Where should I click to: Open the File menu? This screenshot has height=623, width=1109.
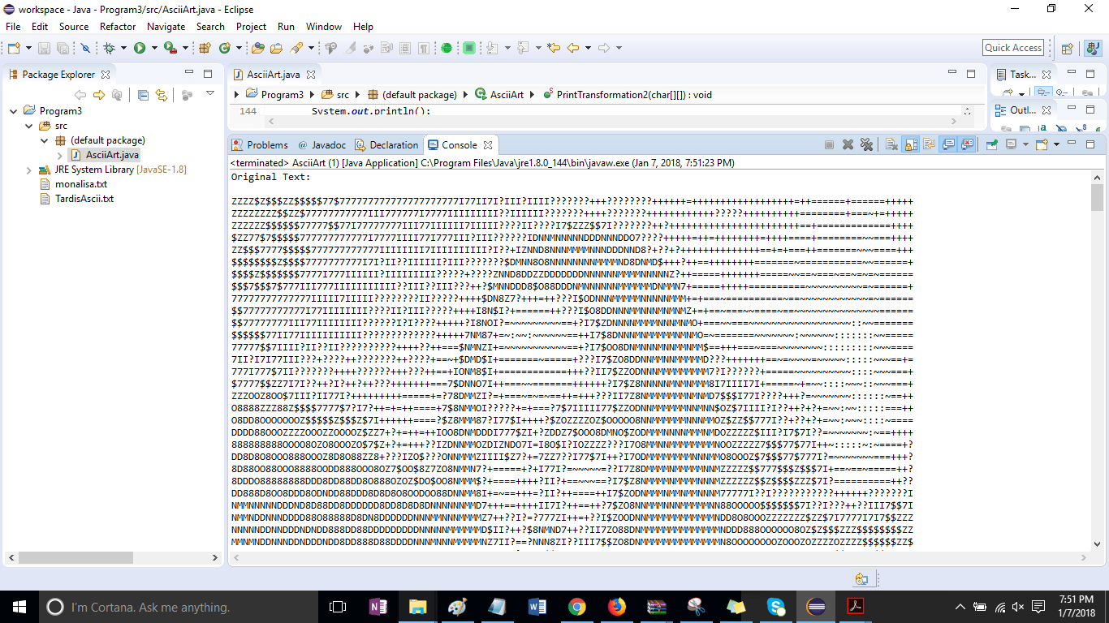(x=13, y=27)
